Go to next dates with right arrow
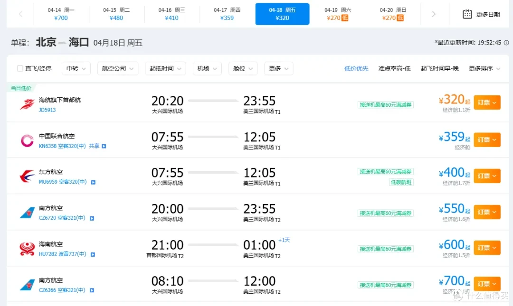 (434, 14)
